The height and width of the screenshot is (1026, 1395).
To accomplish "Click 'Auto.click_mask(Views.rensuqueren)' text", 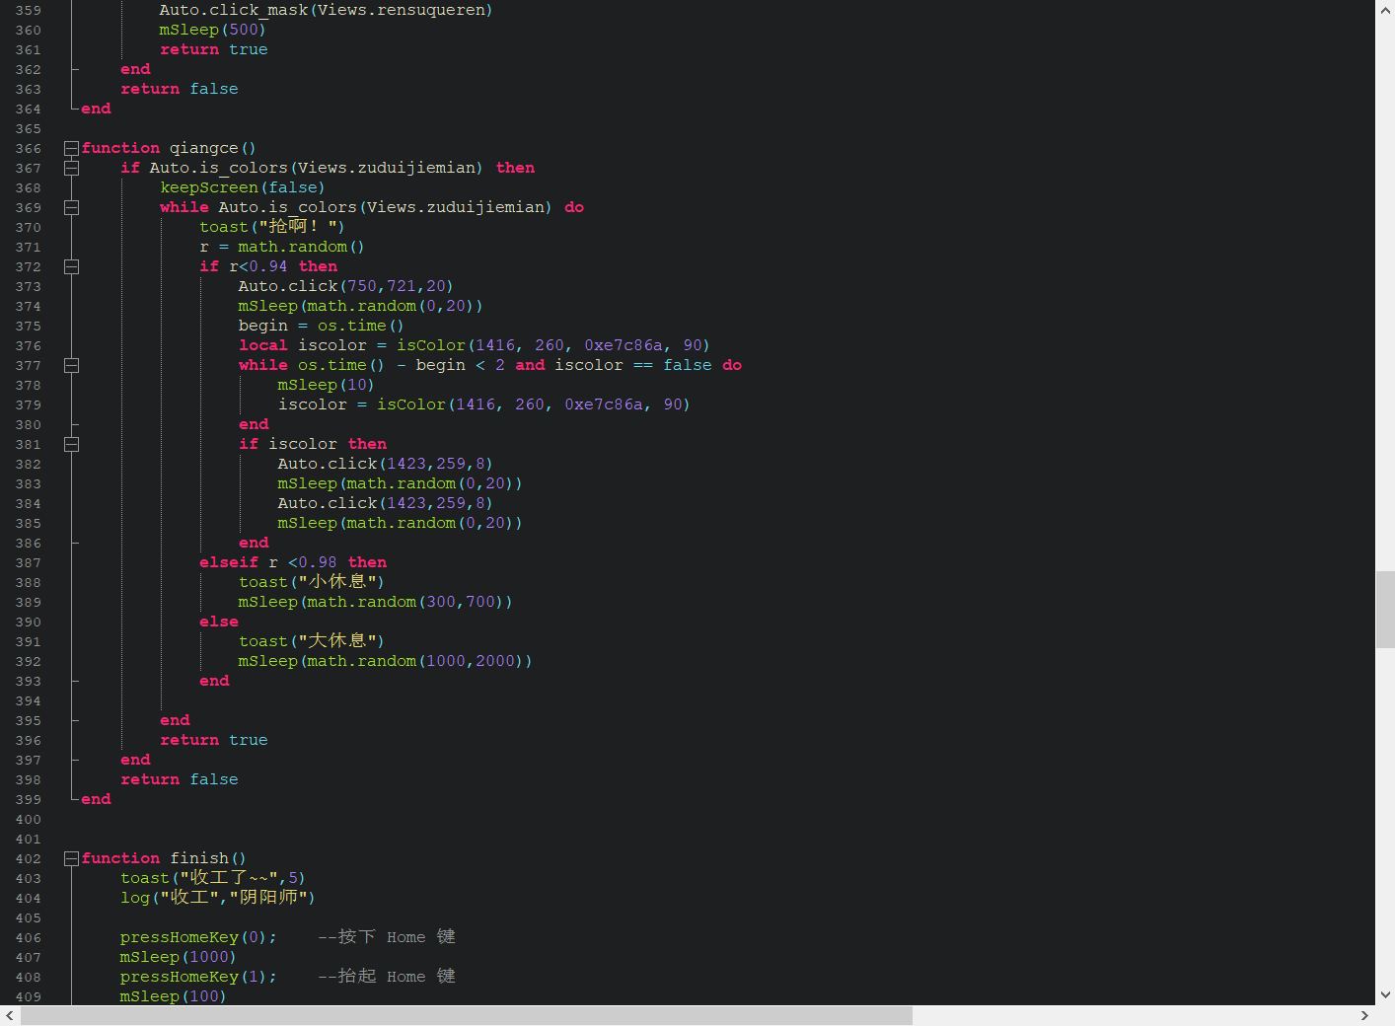I will pos(327,10).
